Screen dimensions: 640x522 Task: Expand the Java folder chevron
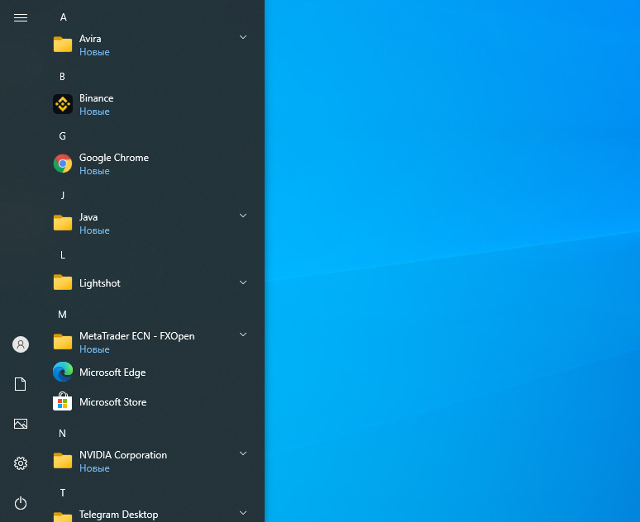243,216
